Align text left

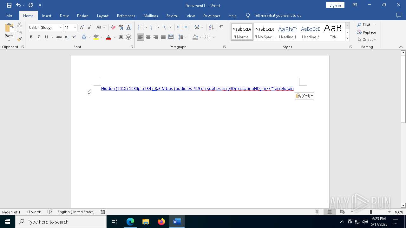(141, 37)
